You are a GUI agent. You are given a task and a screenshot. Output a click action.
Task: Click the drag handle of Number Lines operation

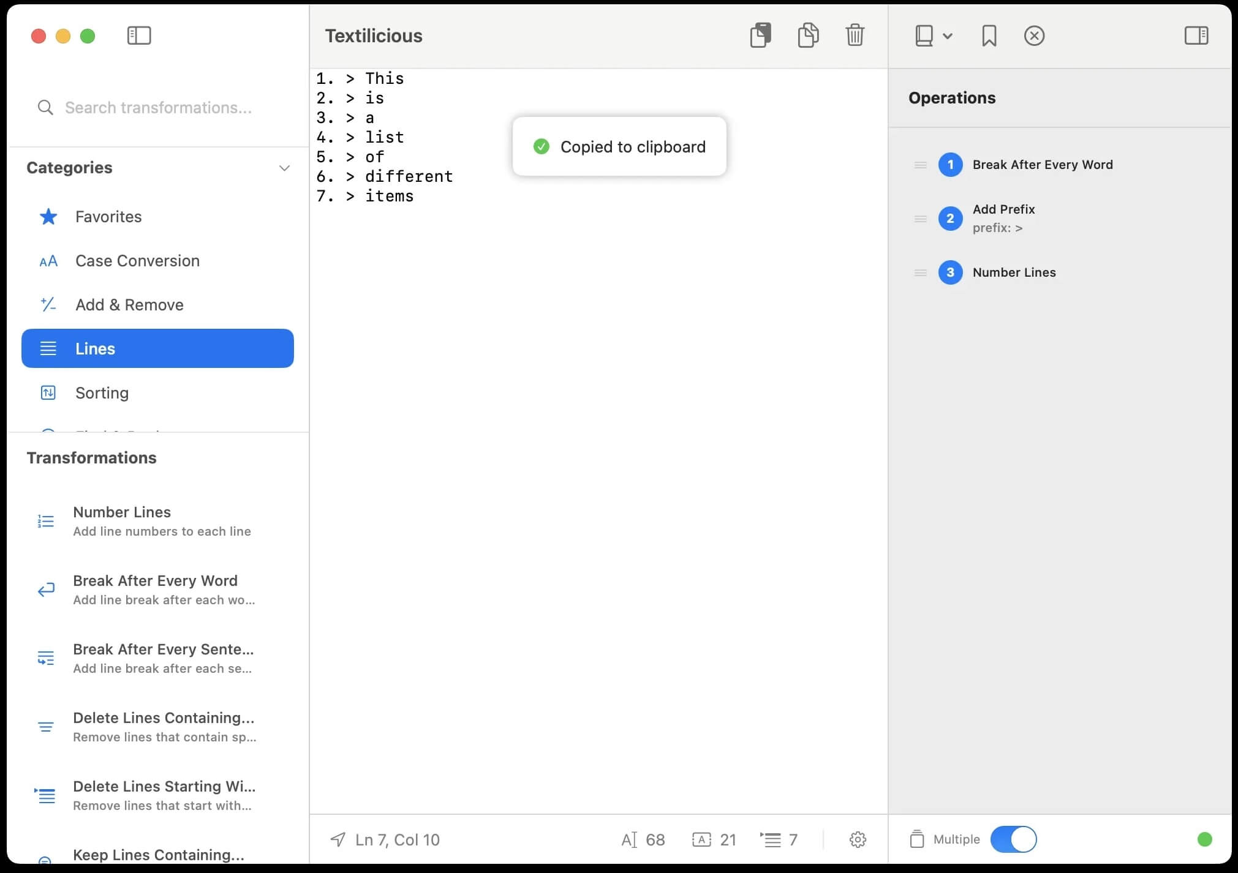(920, 272)
